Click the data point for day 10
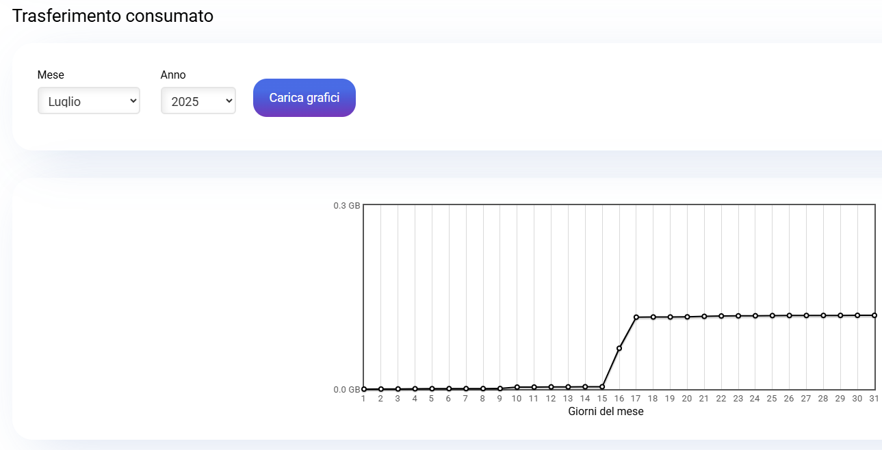Image resolution: width=882 pixels, height=450 pixels. tap(517, 387)
